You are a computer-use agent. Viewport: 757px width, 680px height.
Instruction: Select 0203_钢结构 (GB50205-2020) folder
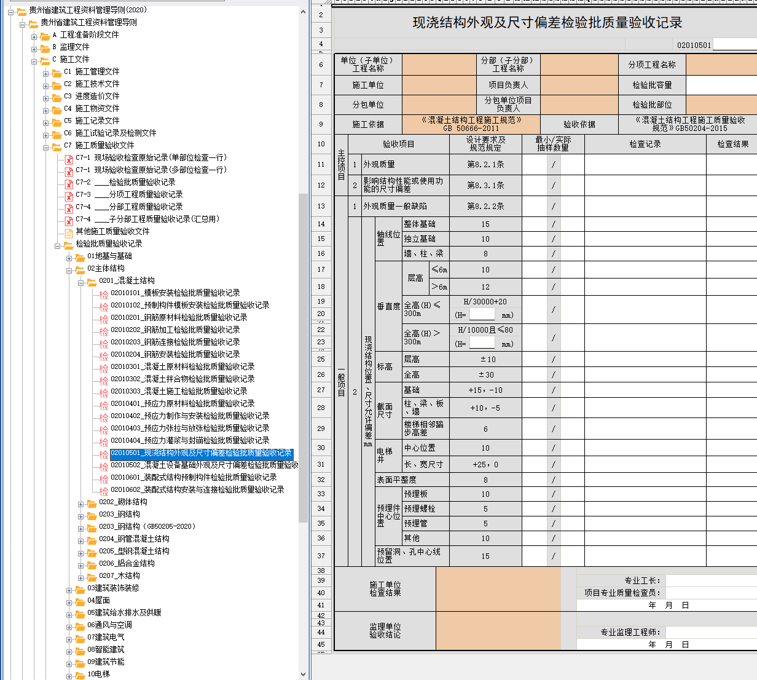pyautogui.click(x=147, y=527)
